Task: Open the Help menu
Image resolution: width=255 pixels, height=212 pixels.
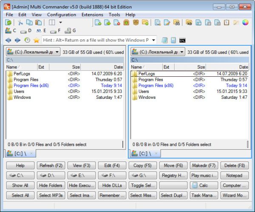Action: click(130, 14)
